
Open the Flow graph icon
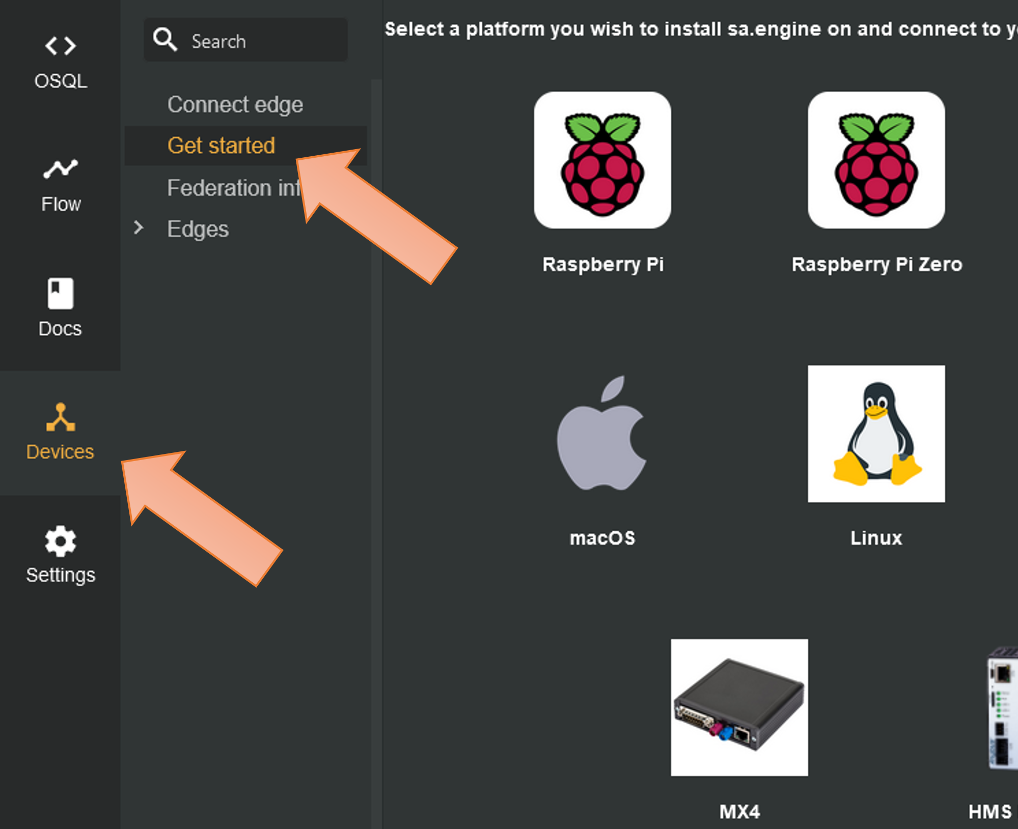click(x=61, y=169)
